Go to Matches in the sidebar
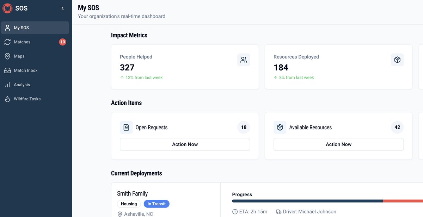Image resolution: width=423 pixels, height=217 pixels. 35,42
